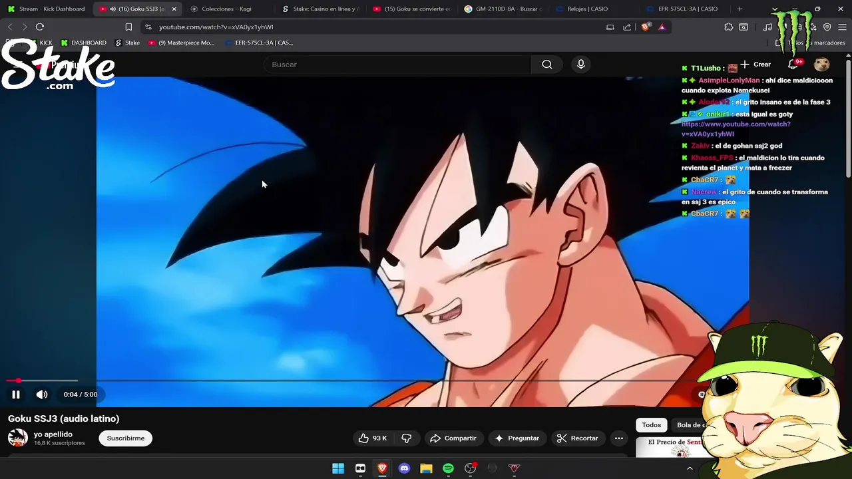The image size is (852, 479).
Task: Open Brave VPN shield icon
Action: pyautogui.click(x=827, y=27)
